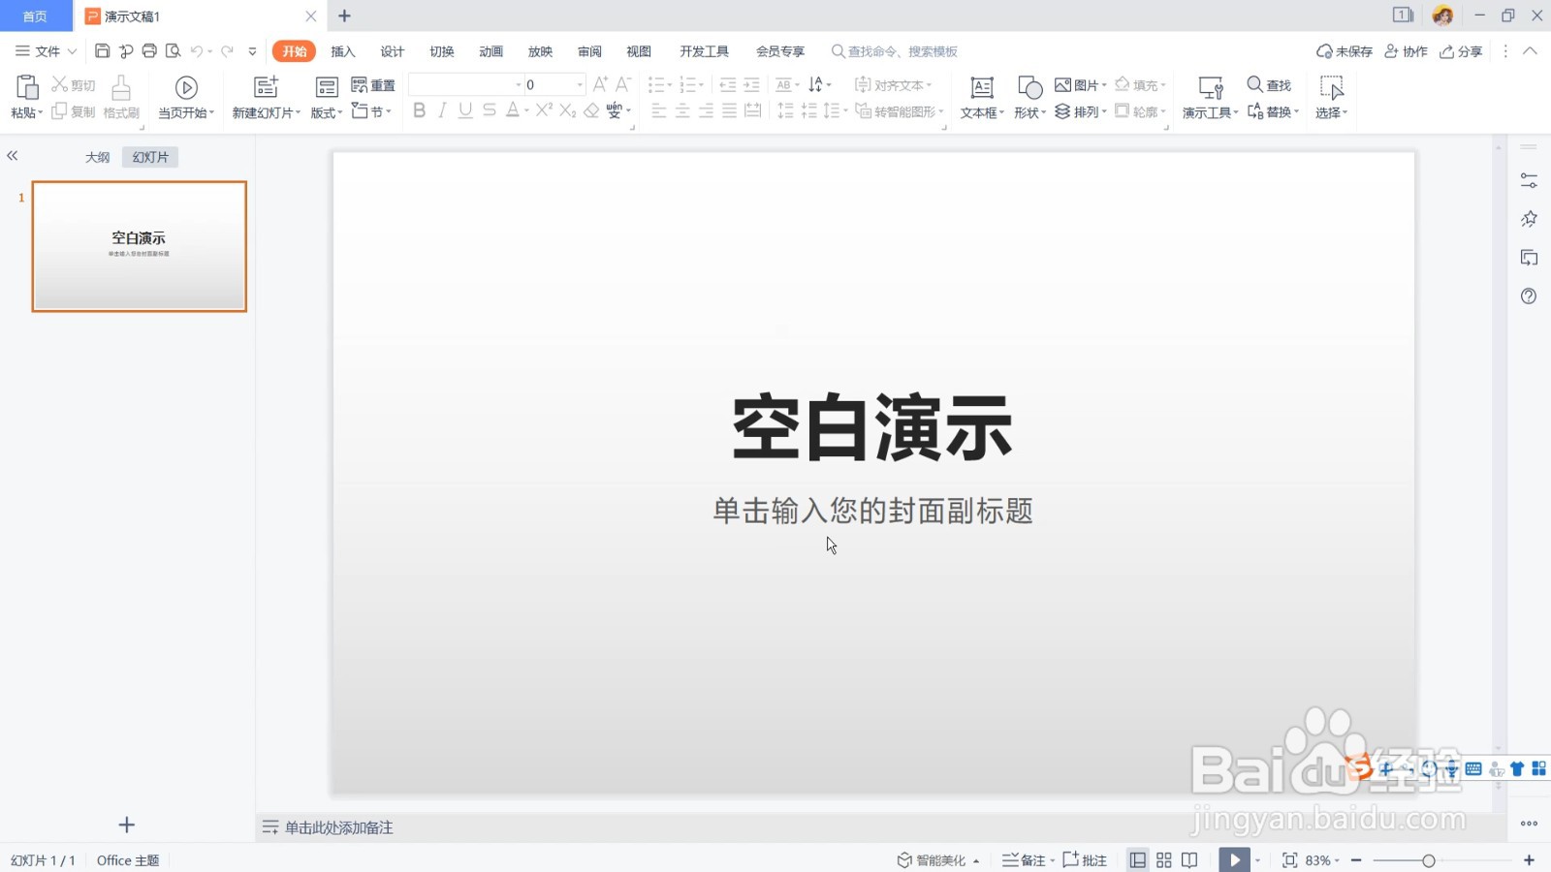
Task: Open the 审阅 review tab
Action: [589, 51]
